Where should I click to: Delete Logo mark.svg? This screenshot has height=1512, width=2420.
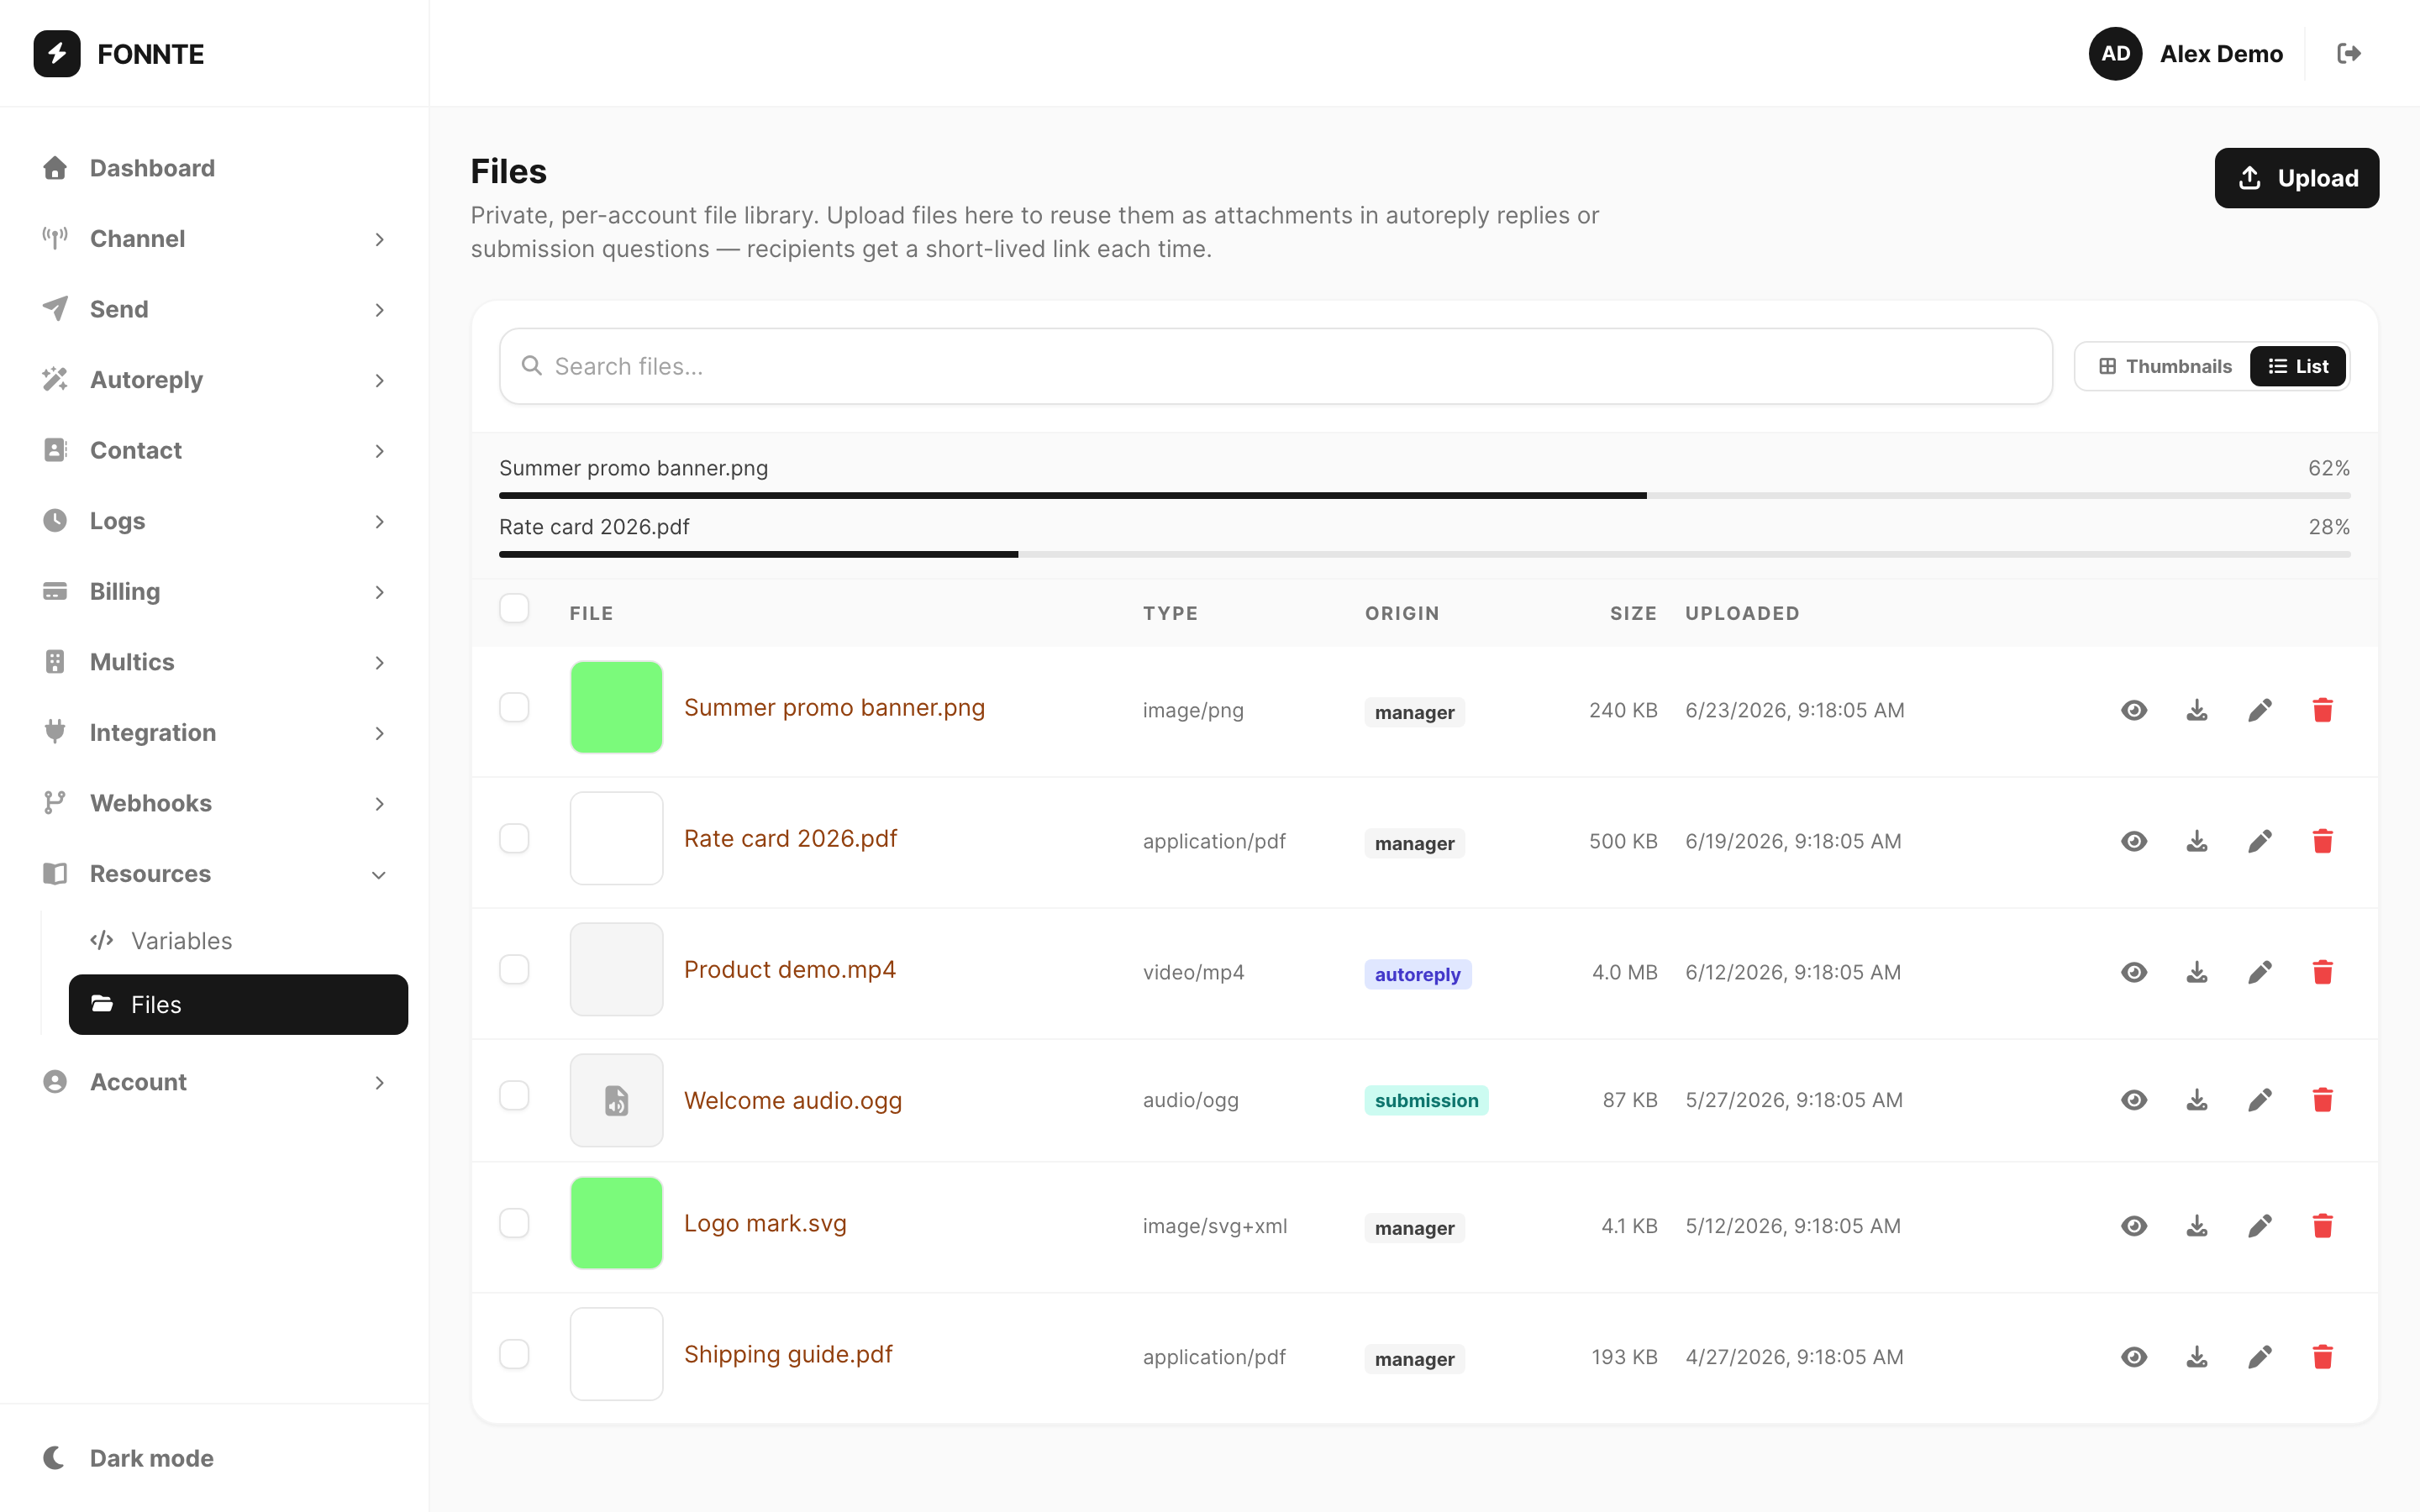pyautogui.click(x=2322, y=1226)
